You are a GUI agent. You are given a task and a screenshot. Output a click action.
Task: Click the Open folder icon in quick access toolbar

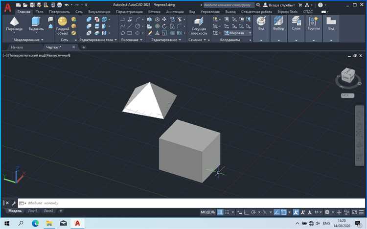(x=25, y=5)
